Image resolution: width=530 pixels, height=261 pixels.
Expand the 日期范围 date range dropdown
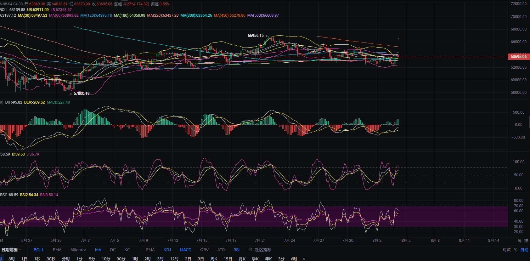tap(11, 250)
